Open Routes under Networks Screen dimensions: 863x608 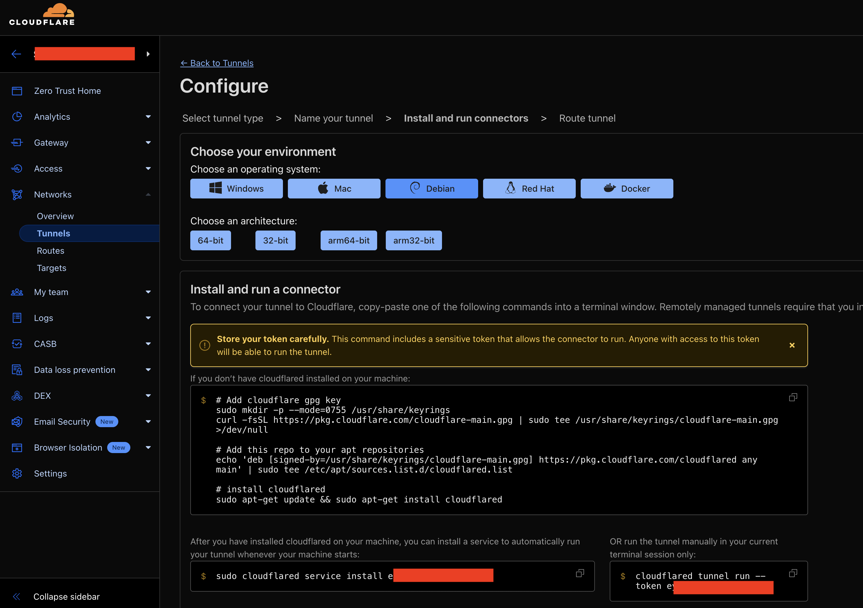(50, 251)
